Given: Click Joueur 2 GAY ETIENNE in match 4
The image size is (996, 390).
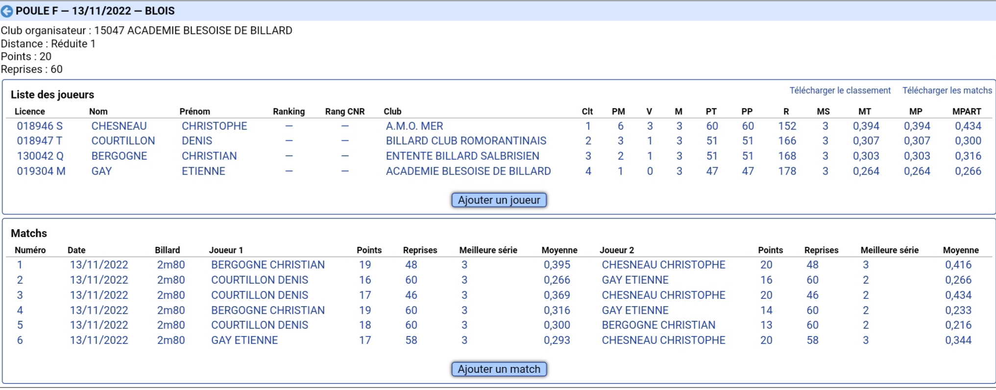Looking at the screenshot, I should click(x=635, y=310).
